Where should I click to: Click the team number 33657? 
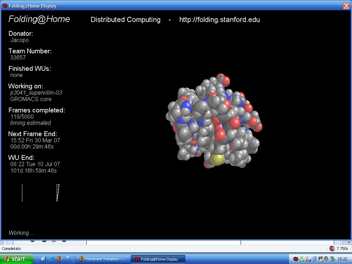[18, 57]
